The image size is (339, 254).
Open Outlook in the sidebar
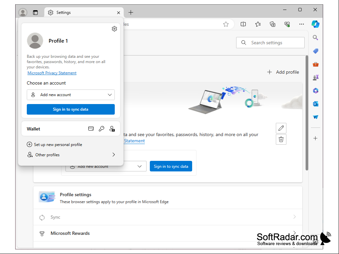(316, 104)
